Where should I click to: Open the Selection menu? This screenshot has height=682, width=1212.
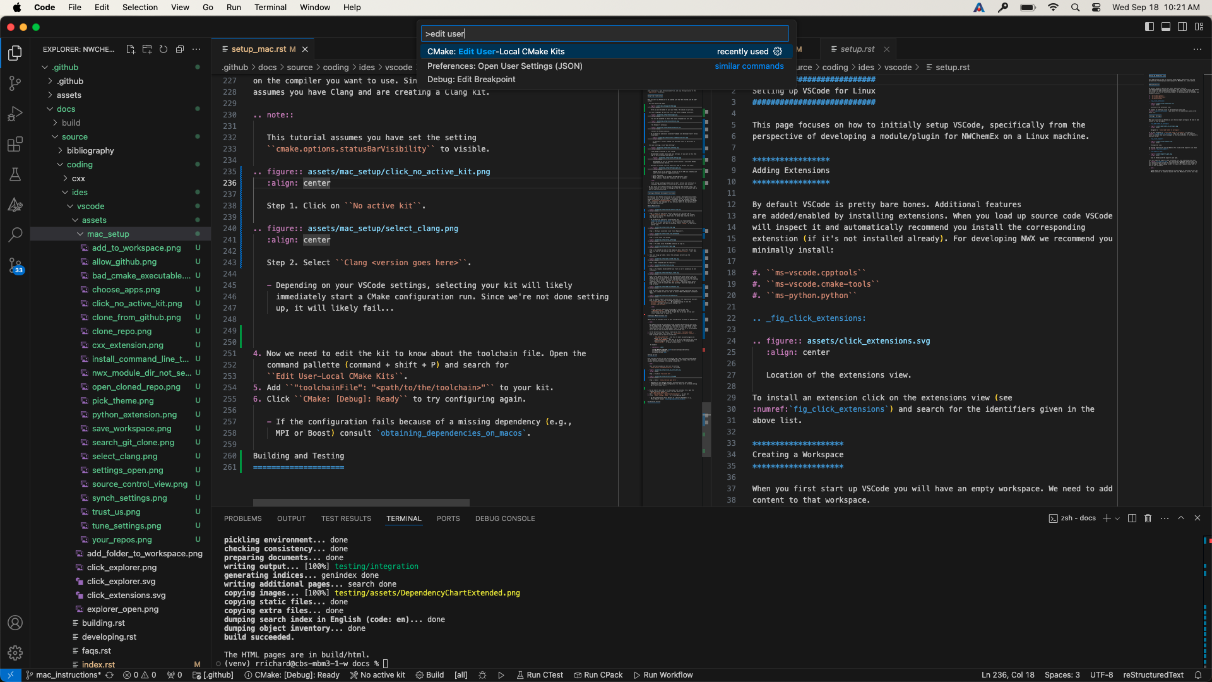[x=140, y=8]
